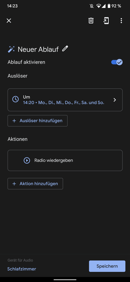Image resolution: width=130 pixels, height=282 pixels.
Task: Tap the clock icon in trigger card
Action: [15, 99]
